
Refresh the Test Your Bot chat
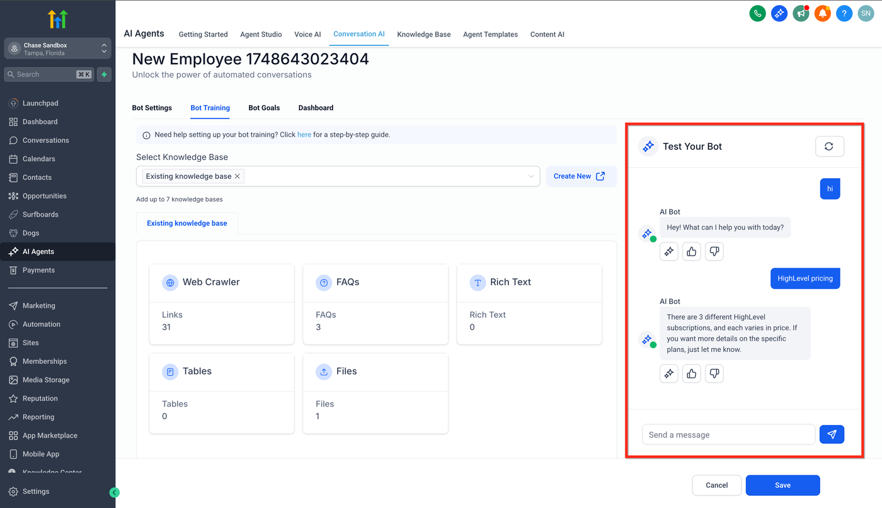[x=829, y=146]
